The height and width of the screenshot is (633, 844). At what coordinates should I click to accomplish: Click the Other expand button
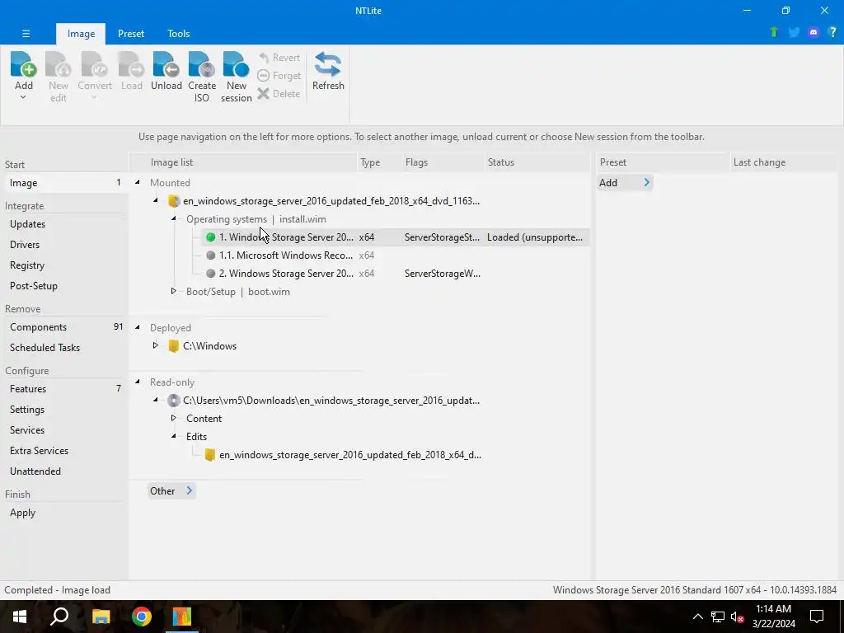pyautogui.click(x=171, y=491)
